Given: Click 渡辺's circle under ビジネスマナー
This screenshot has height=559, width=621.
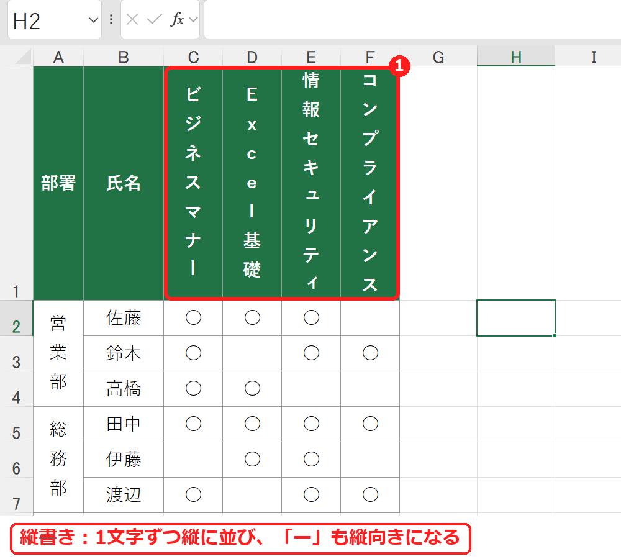Looking at the screenshot, I should click(193, 495).
